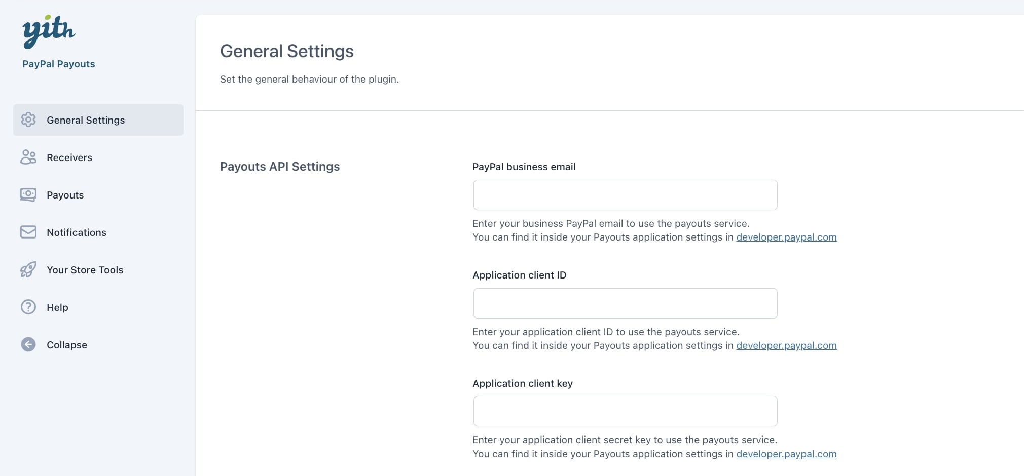Screen dimensions: 1024x476
Task: Click the PayPal Payouts title text
Action: coord(59,64)
